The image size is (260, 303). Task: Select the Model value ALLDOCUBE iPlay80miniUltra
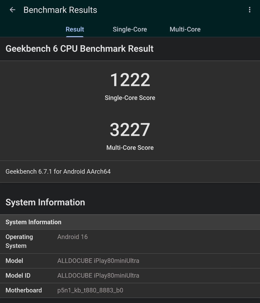(98, 261)
